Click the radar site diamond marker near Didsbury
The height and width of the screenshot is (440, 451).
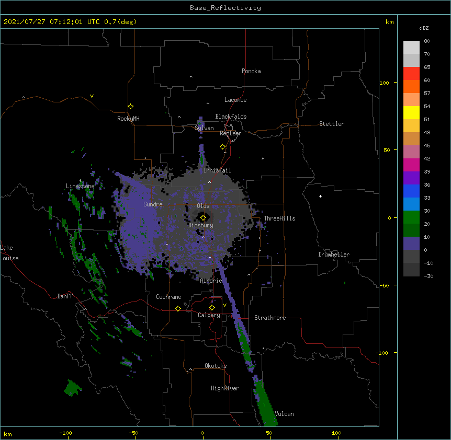coord(203,218)
